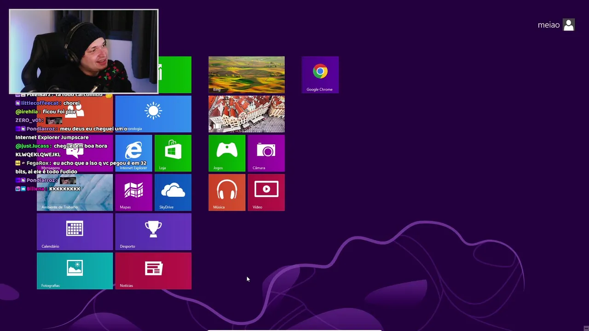This screenshot has width=589, height=331.
Task: Click chat message 'KLWQEKLQWEJKL'
Action: pos(38,154)
